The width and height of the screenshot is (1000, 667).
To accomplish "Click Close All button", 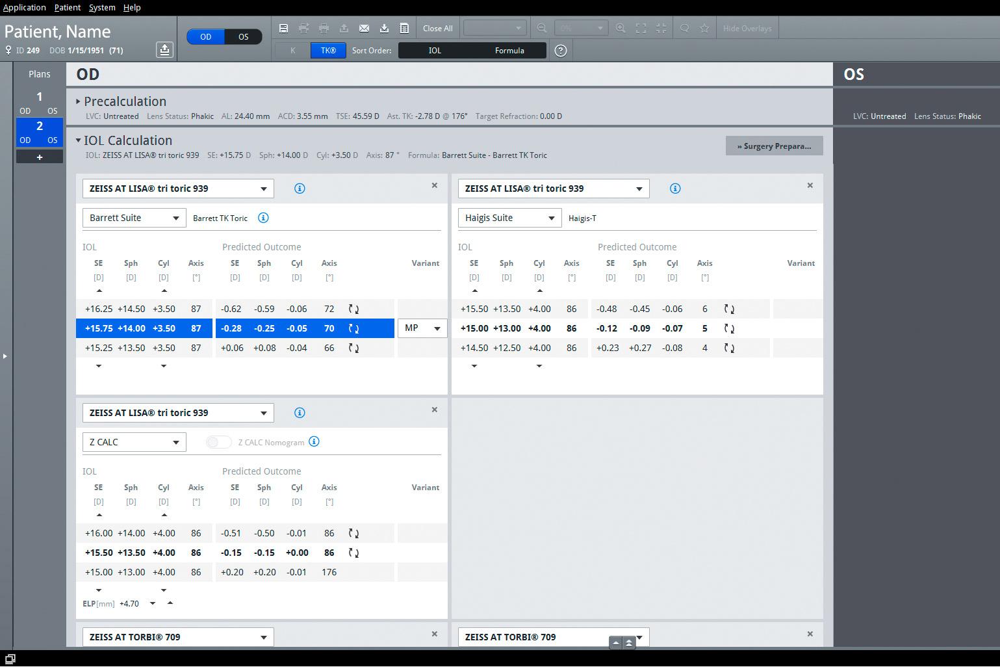I will [437, 28].
